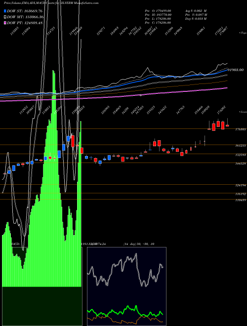Click the blue DOW ST legend swatch
The width and height of the screenshot is (247, 326).
tap(5, 11)
